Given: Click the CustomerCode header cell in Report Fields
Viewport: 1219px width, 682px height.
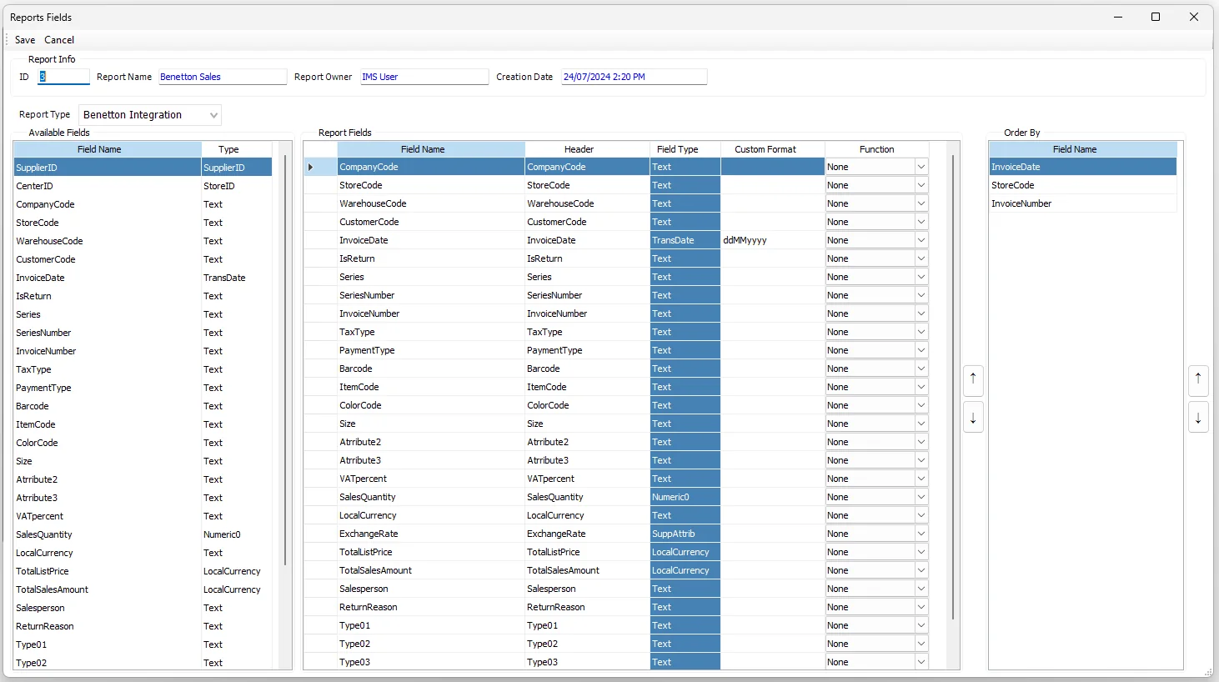Looking at the screenshot, I should coord(587,222).
